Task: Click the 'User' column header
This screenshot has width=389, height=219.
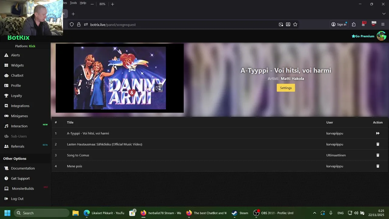Action: point(330,122)
